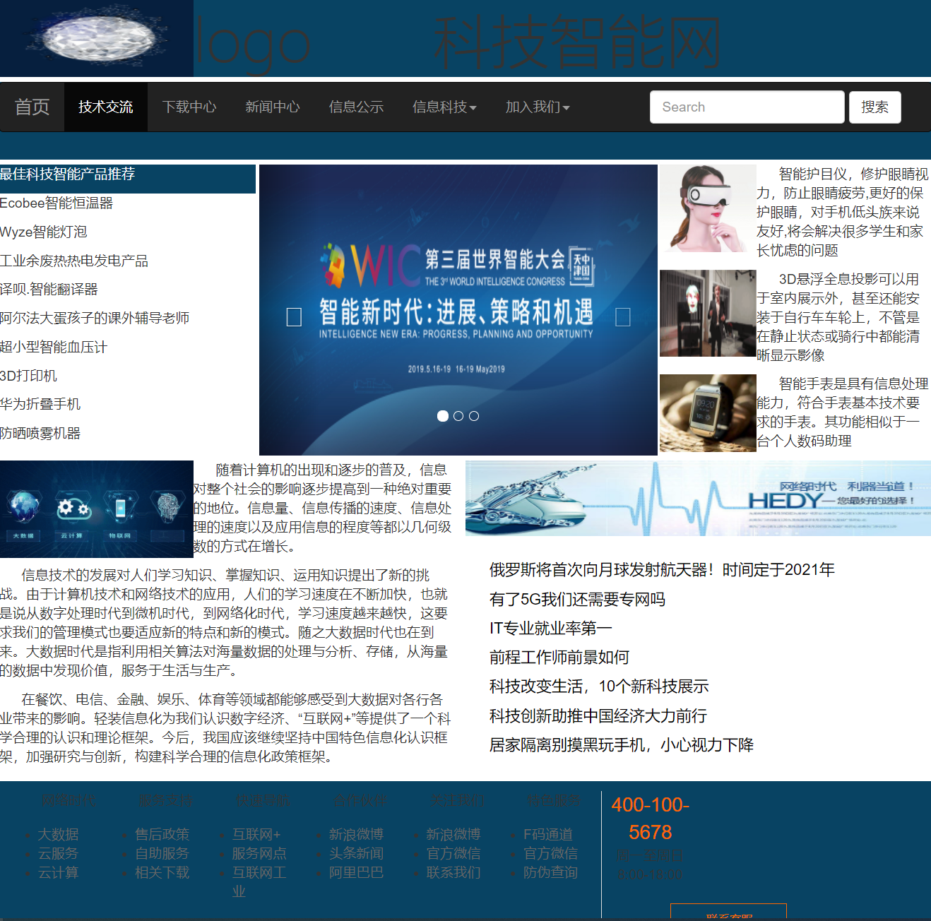This screenshot has width=931, height=921.
Task: Open 超小型智能血压计 link
Action: (x=54, y=347)
